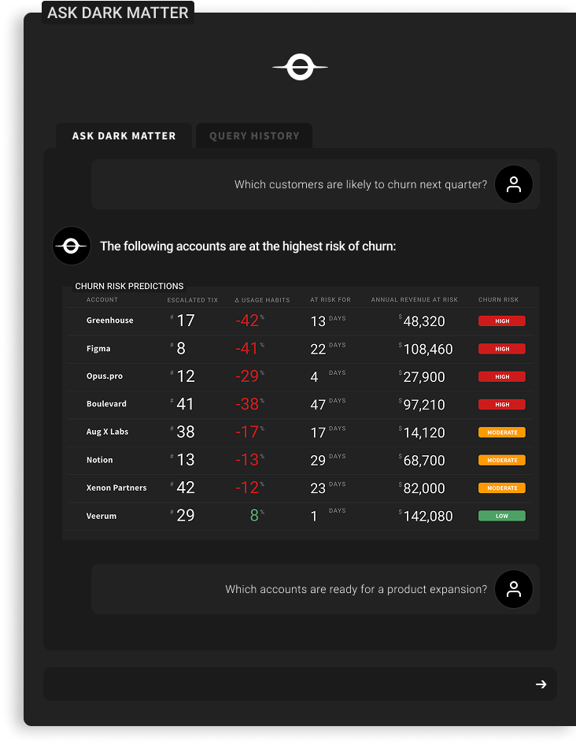Click the -41% usage change for Figma
Screen dimensions: 576x745
[x=249, y=349]
